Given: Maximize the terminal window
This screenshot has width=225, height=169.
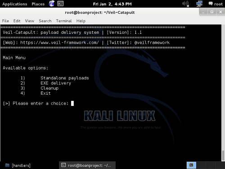Looking at the screenshot, I should [212, 12].
